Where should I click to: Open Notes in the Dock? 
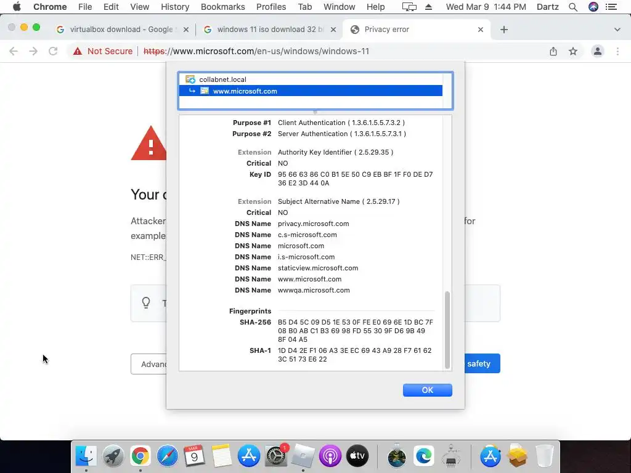tap(221, 456)
